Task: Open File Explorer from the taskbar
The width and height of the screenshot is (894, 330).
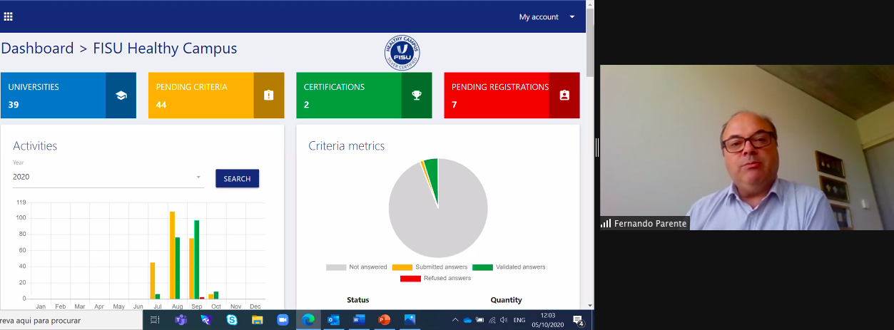Action: (x=257, y=320)
